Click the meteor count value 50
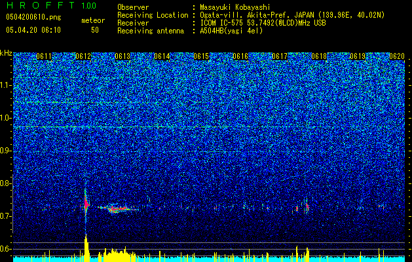 [95, 30]
